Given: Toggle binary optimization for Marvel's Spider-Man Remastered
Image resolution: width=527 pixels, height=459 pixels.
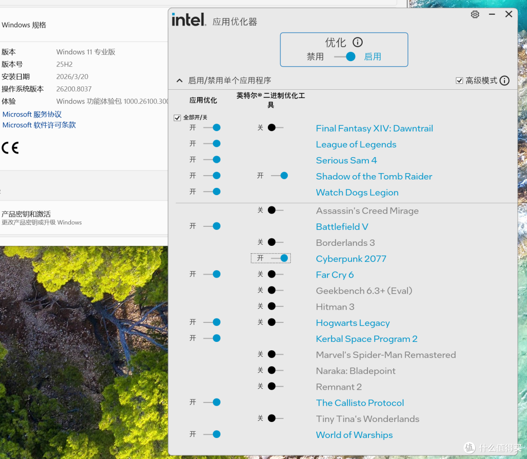Looking at the screenshot, I should click(276, 354).
